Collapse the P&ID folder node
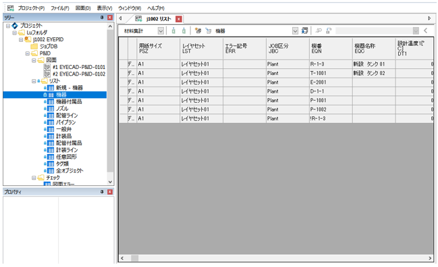 28,53
